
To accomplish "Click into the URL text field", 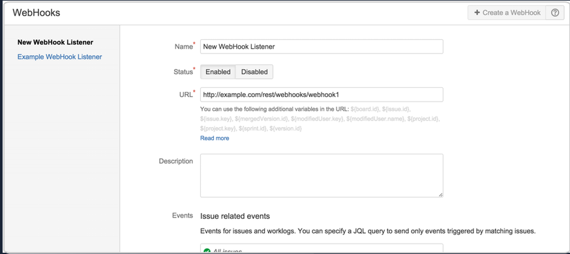I will (322, 94).
